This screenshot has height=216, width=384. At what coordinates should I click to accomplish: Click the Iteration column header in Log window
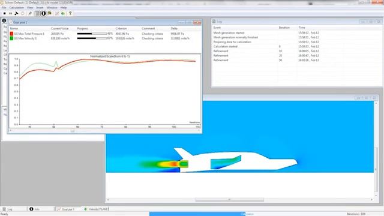(284, 28)
